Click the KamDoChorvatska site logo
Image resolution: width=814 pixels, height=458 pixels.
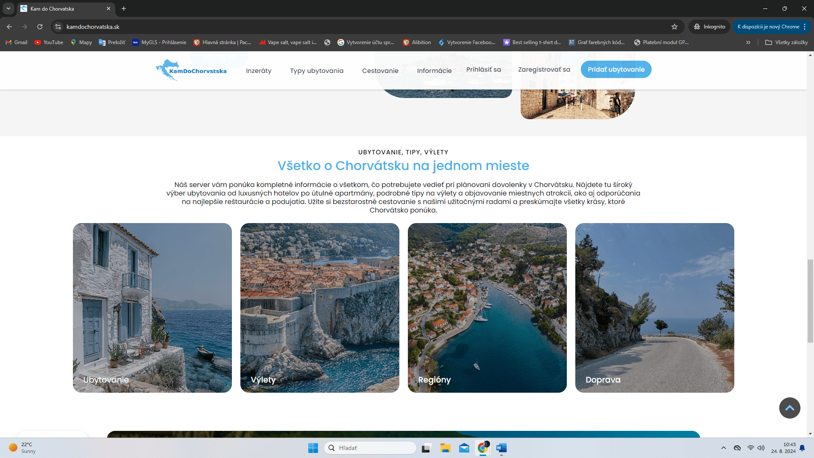[191, 70]
